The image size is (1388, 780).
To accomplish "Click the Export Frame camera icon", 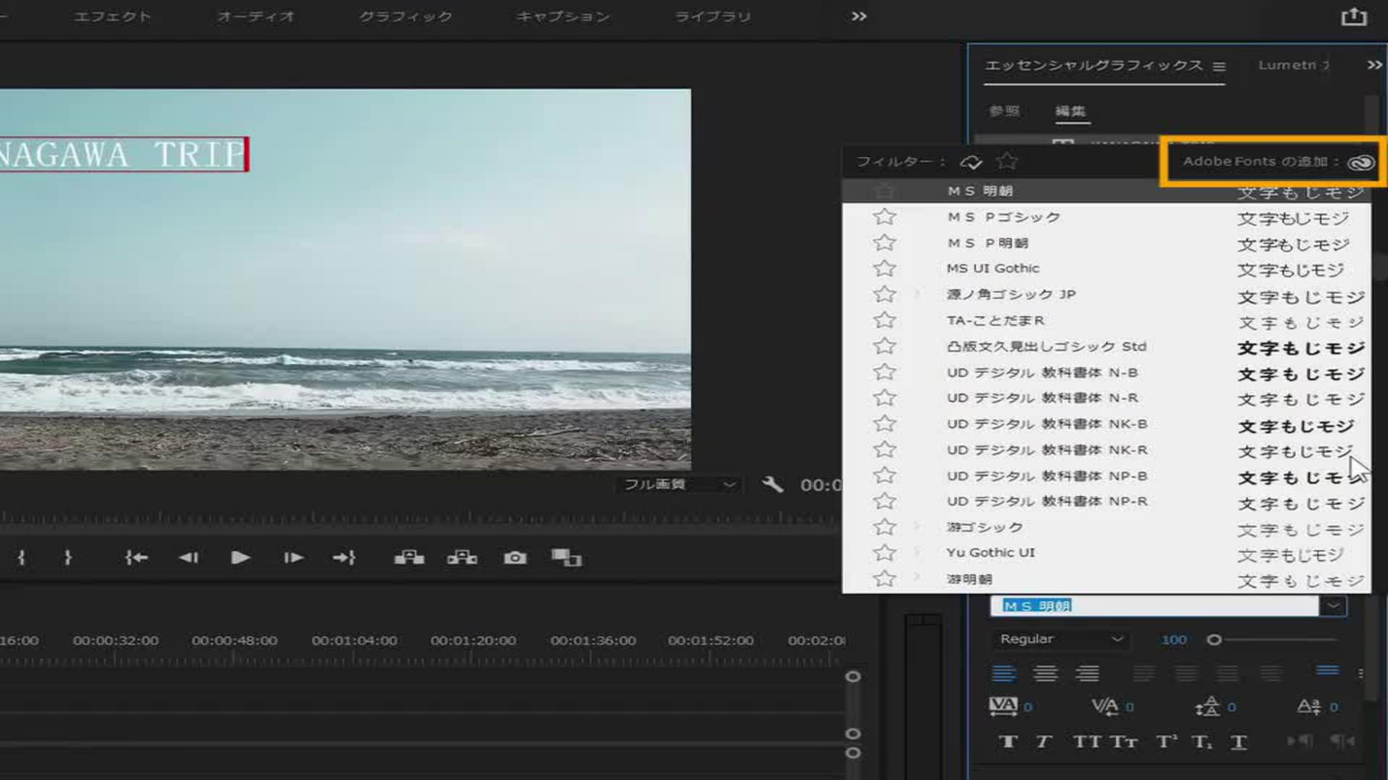I will [x=515, y=558].
